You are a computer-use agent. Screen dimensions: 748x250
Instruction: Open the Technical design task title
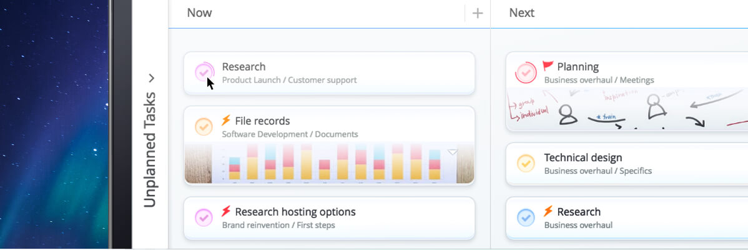583,157
